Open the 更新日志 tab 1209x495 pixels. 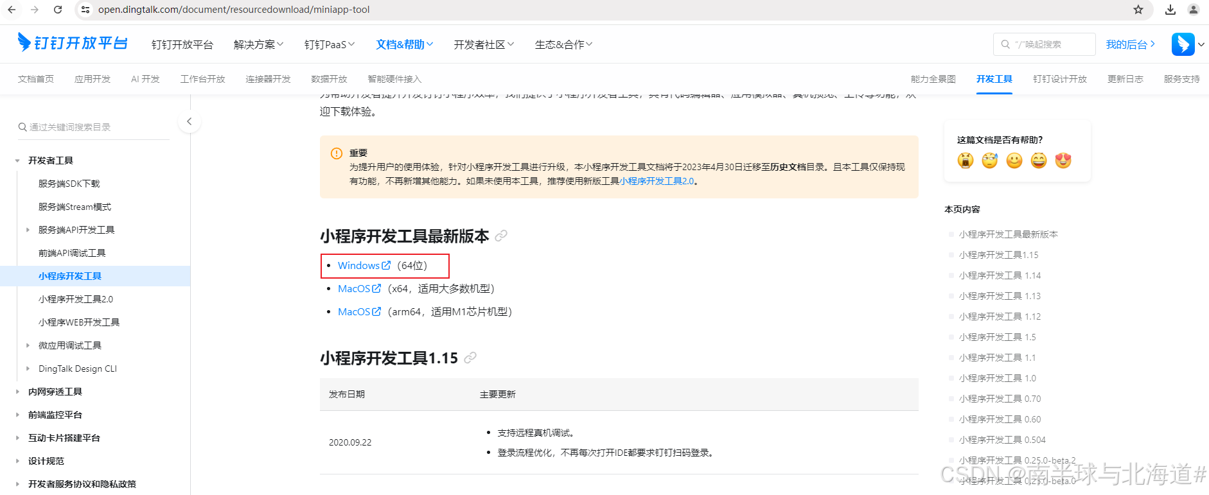click(x=1125, y=79)
